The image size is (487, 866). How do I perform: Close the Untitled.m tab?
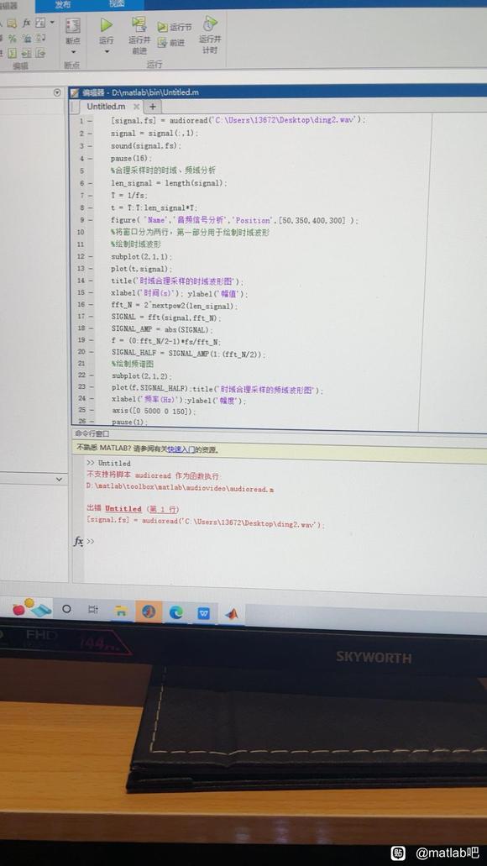tap(136, 107)
